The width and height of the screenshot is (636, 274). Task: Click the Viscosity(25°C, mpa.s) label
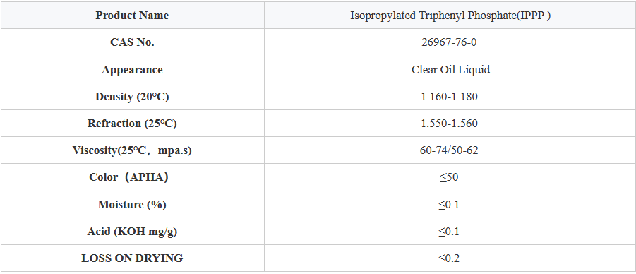click(132, 150)
